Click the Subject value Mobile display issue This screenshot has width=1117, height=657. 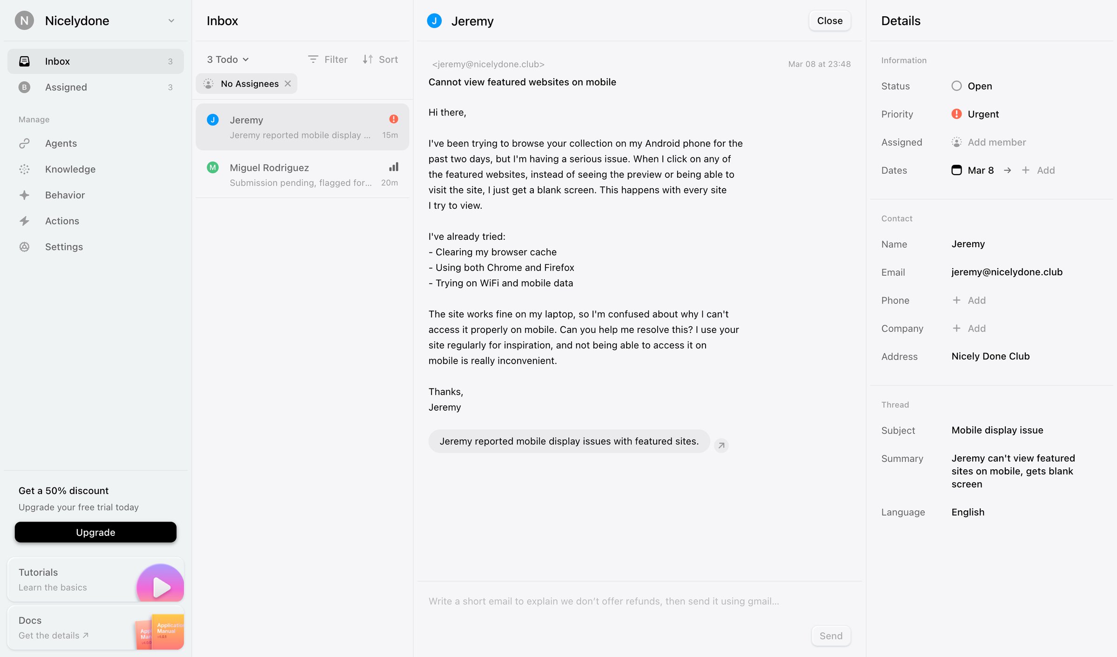pyautogui.click(x=997, y=430)
